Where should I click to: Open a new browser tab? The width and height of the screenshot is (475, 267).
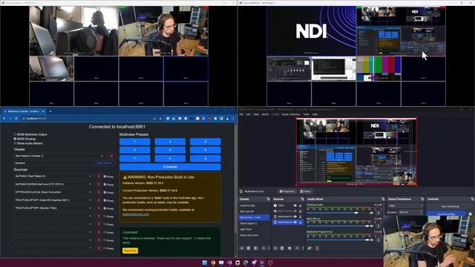(x=50, y=111)
